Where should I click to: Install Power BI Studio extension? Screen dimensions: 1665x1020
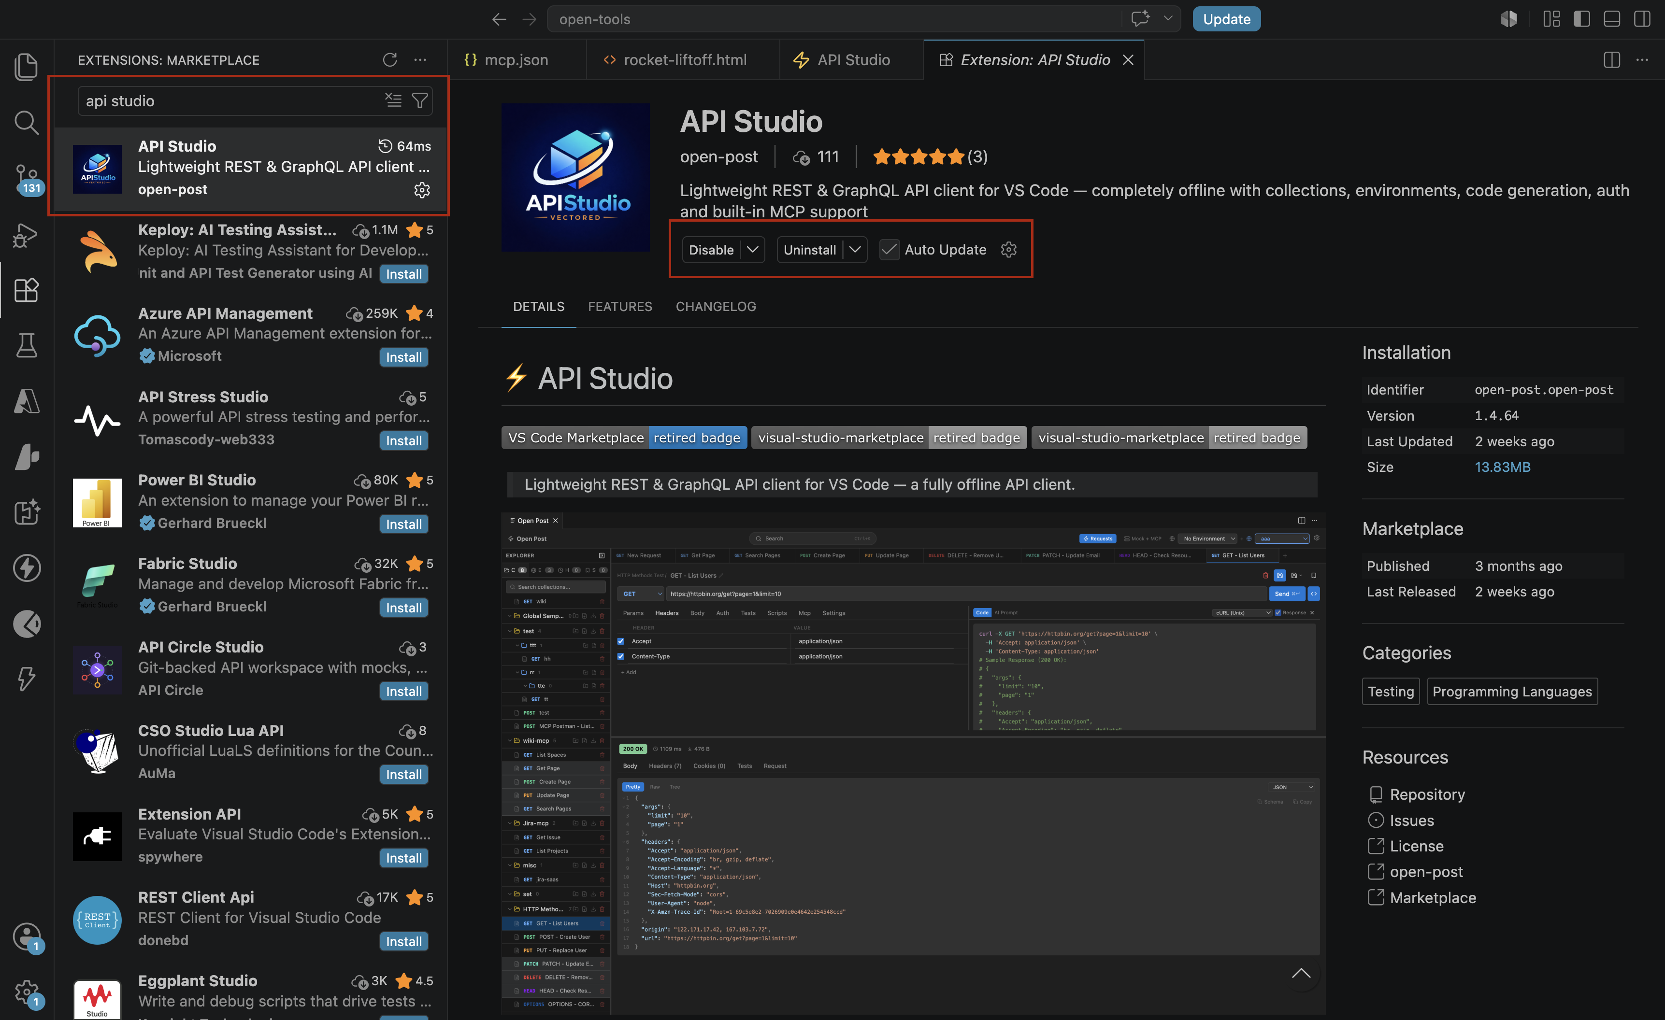[x=403, y=524]
